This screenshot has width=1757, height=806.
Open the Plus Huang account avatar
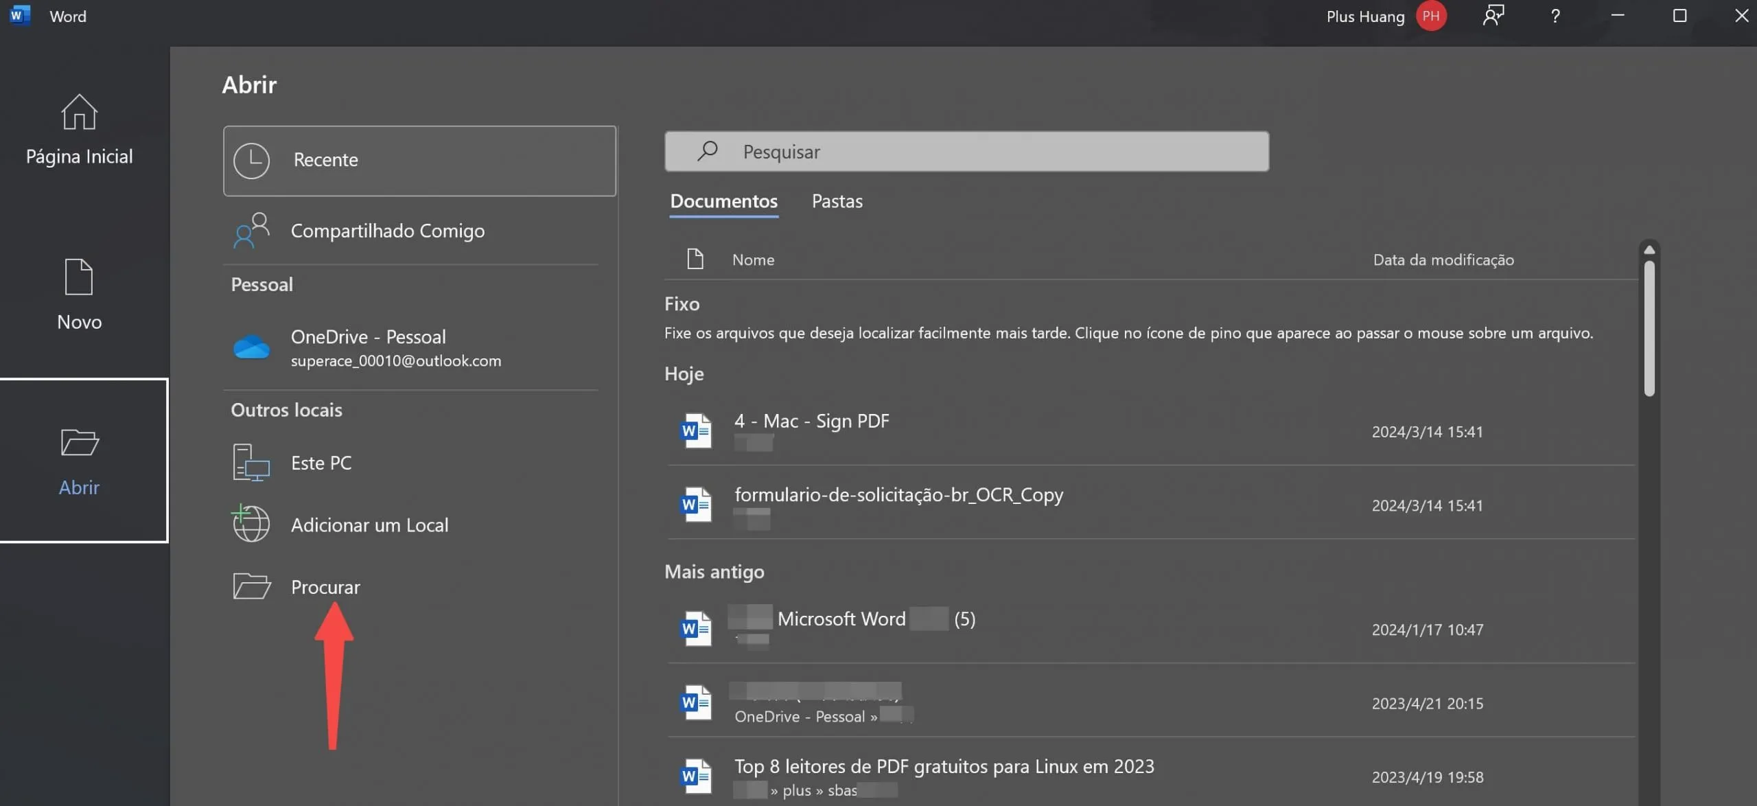tap(1431, 15)
